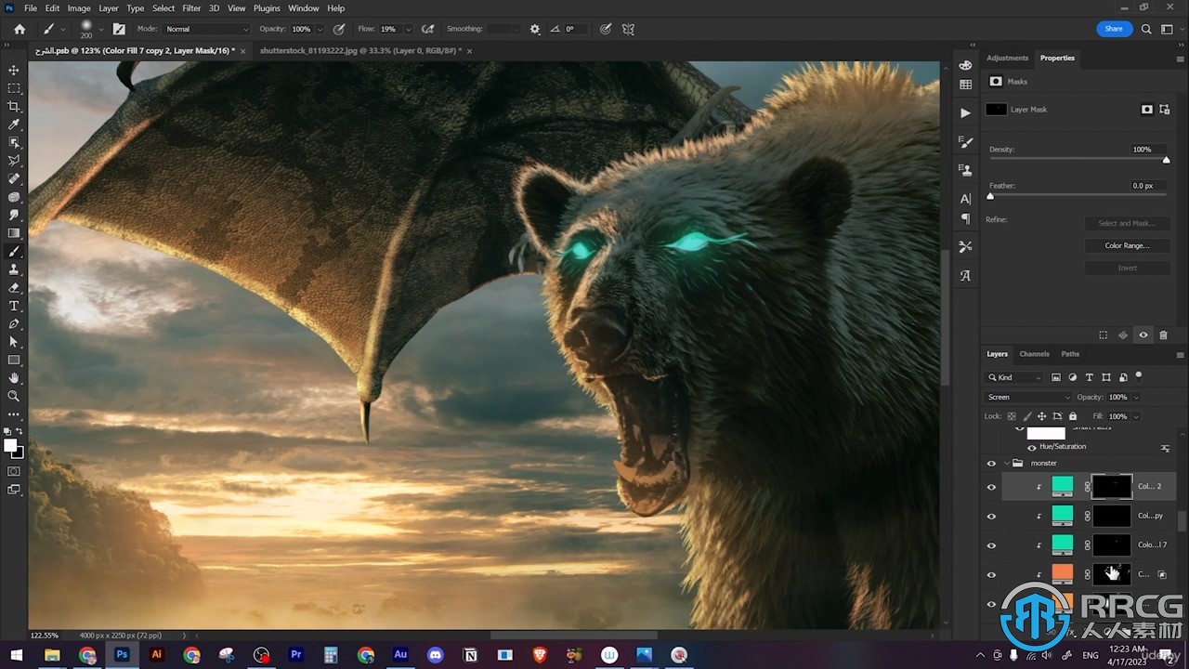Select the Clone Stamp tool
This screenshot has width=1189, height=669.
tap(14, 269)
